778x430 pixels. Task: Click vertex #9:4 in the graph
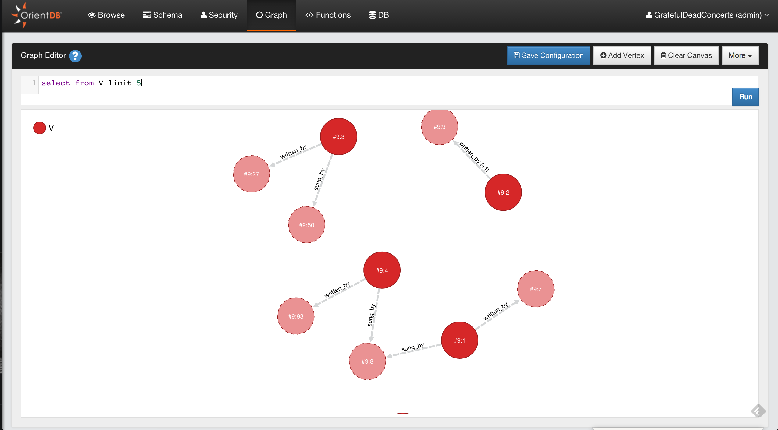382,270
